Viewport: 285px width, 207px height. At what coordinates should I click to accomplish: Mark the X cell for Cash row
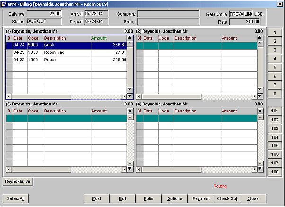[9, 45]
